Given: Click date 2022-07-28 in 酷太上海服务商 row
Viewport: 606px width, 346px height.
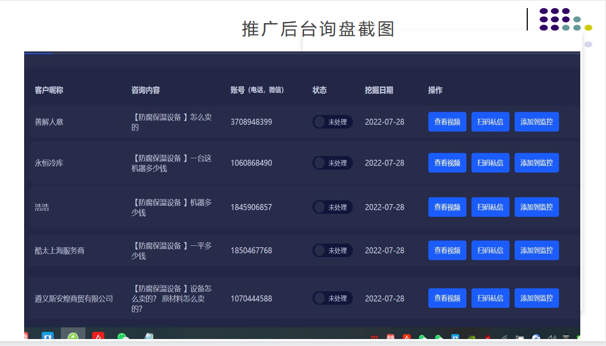Looking at the screenshot, I should [x=385, y=251].
